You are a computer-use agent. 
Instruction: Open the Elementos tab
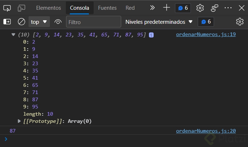point(48,8)
